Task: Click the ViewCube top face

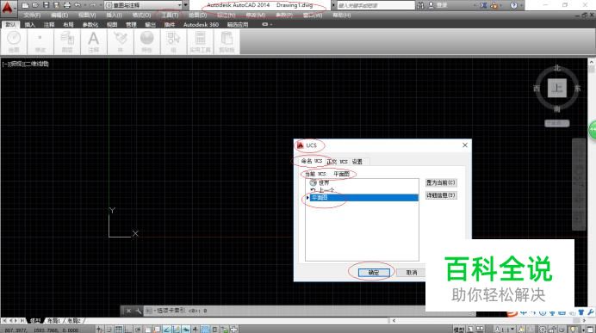Action: [x=557, y=88]
